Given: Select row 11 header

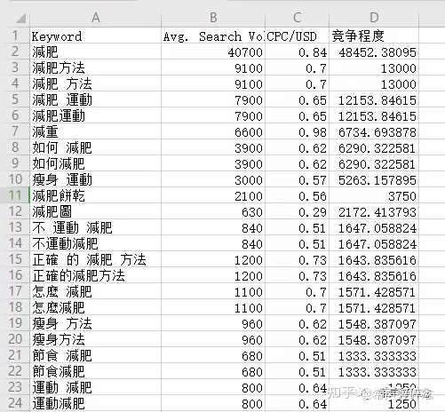Looking at the screenshot, I should tap(15, 195).
